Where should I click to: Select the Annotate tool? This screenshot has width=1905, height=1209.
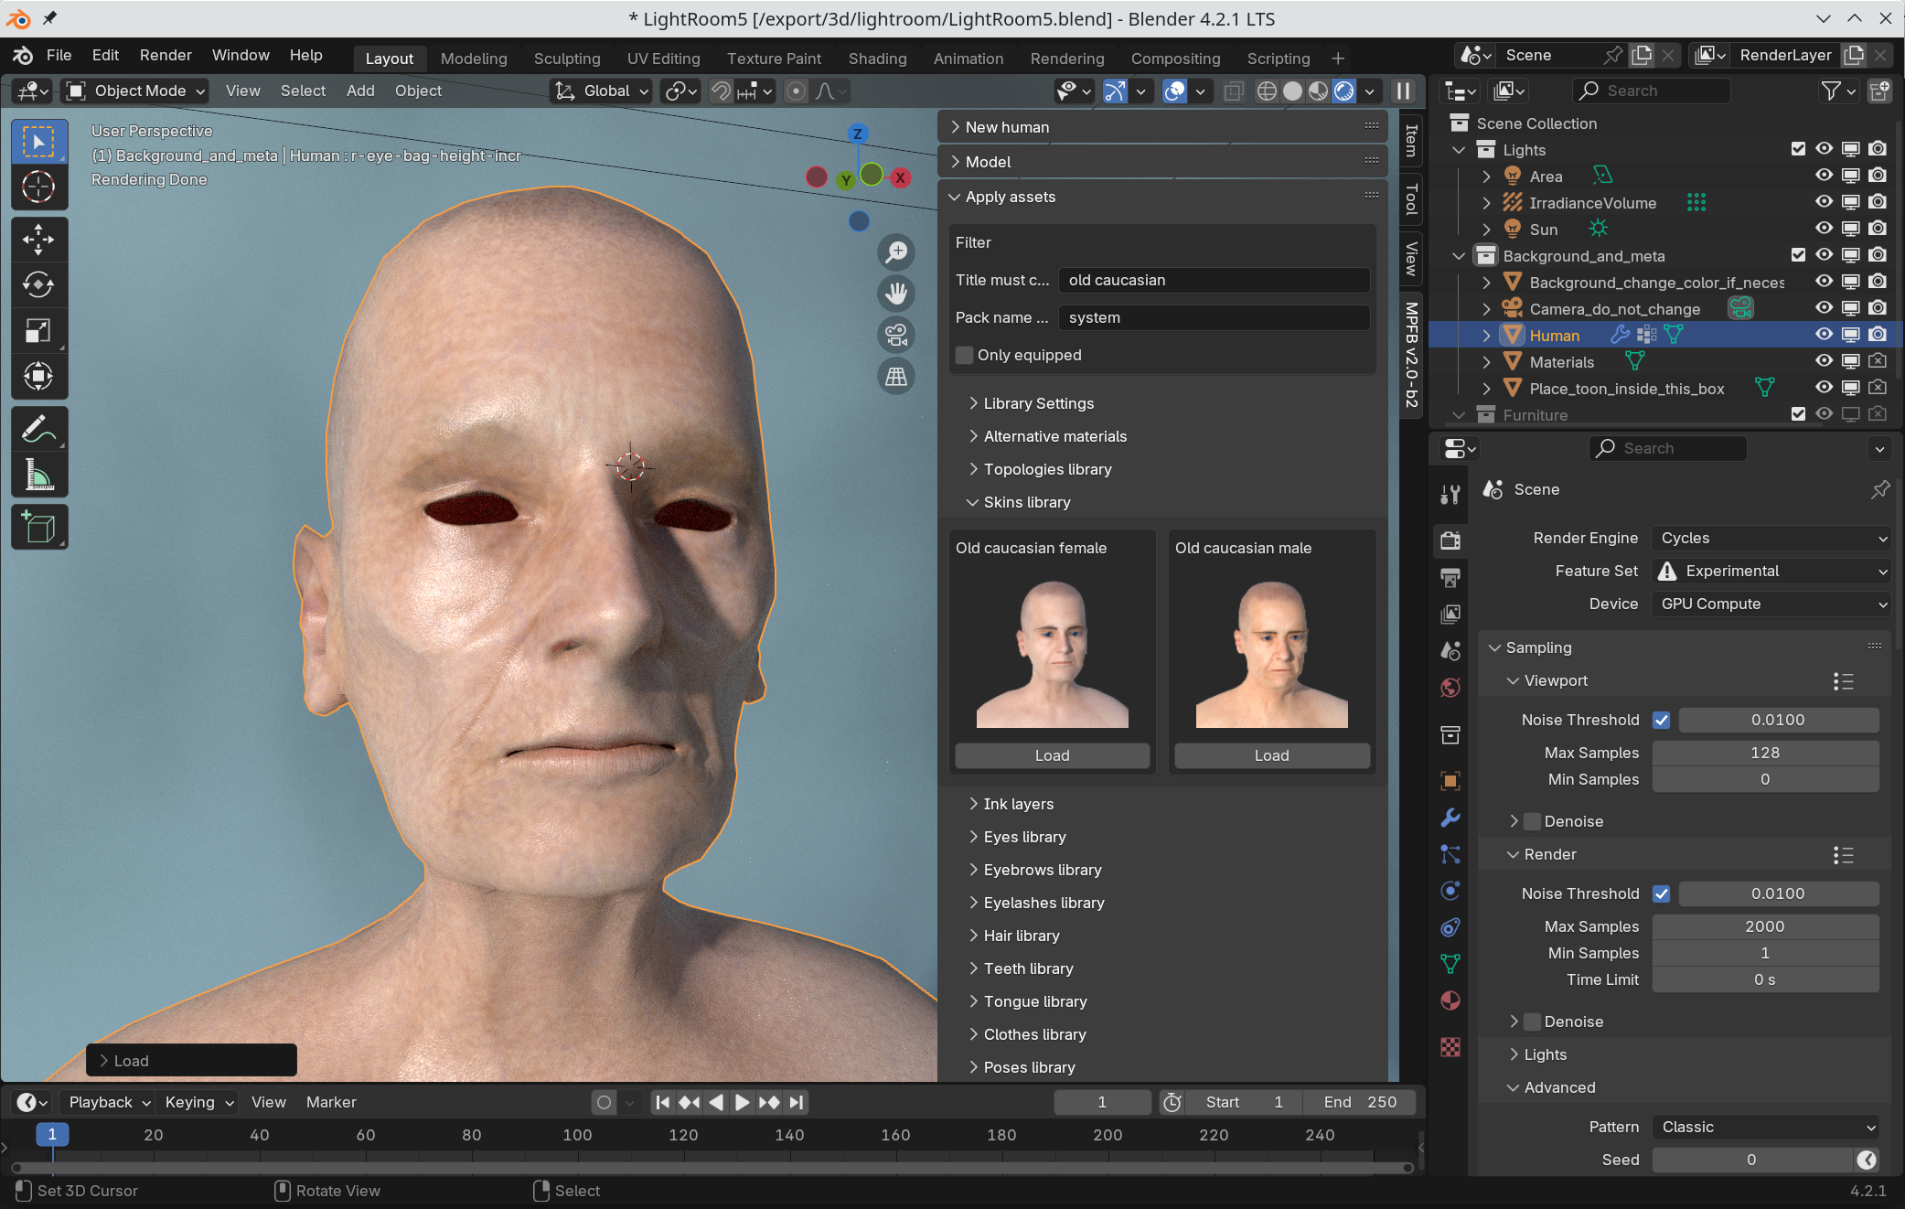pos(38,429)
